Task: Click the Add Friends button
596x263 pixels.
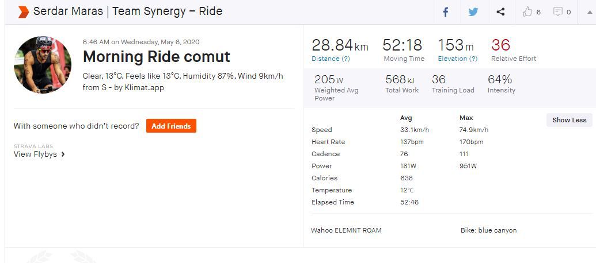Action: [x=171, y=126]
